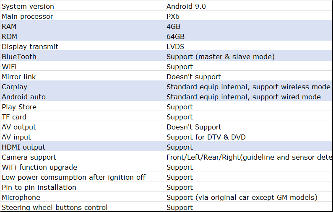Select the Support for DTV & DVD cell

tap(206, 137)
